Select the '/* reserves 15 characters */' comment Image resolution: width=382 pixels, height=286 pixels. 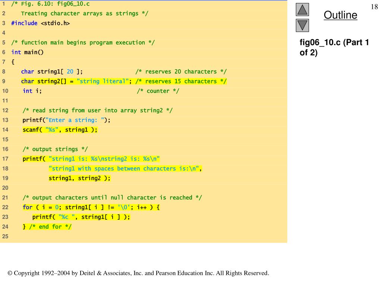click(x=181, y=81)
